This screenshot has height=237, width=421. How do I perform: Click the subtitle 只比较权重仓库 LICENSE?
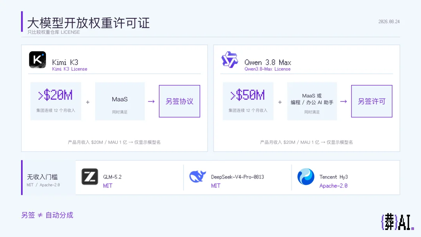pos(53,32)
